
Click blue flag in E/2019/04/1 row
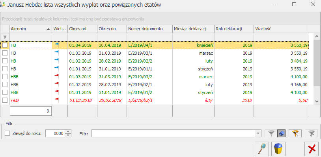(x=56, y=45)
